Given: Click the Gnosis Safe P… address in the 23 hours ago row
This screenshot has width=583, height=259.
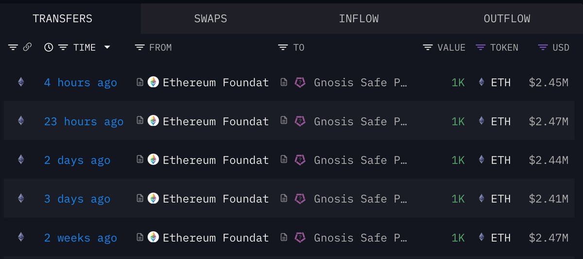Looking at the screenshot, I should (x=360, y=121).
